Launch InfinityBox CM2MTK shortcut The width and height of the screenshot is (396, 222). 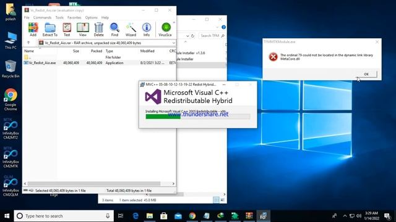pyautogui.click(x=11, y=157)
